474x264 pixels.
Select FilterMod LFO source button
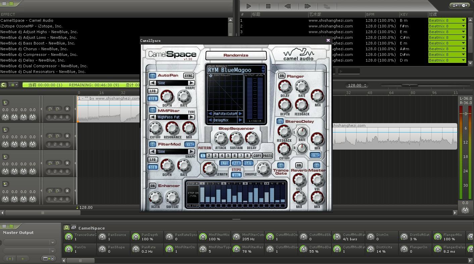click(x=153, y=160)
